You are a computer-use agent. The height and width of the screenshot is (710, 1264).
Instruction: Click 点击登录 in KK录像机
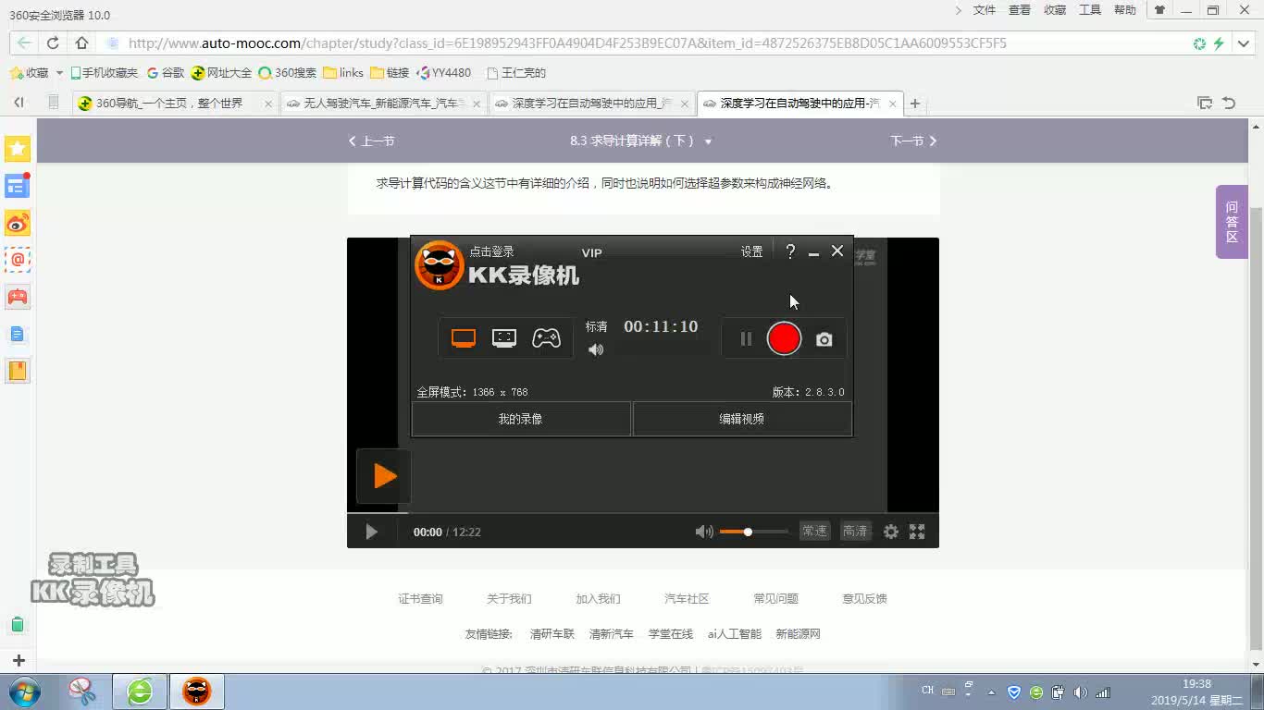(491, 251)
